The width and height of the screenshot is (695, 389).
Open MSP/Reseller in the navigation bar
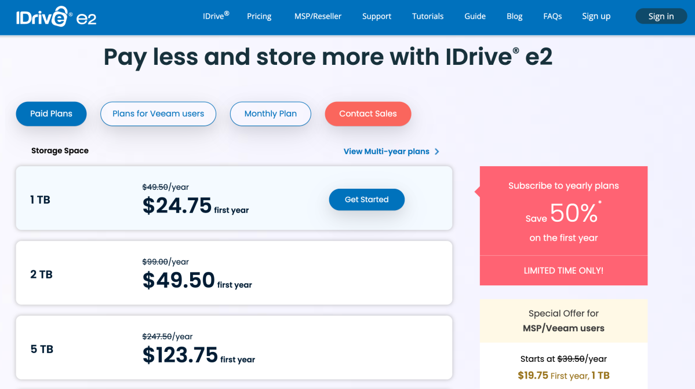[318, 16]
